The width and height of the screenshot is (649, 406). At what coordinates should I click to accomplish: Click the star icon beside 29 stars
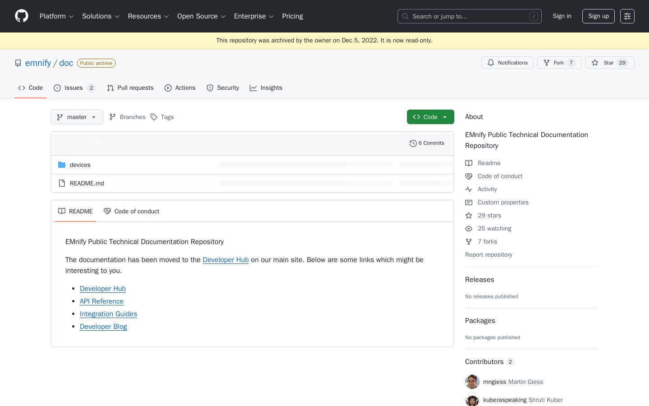pos(469,216)
